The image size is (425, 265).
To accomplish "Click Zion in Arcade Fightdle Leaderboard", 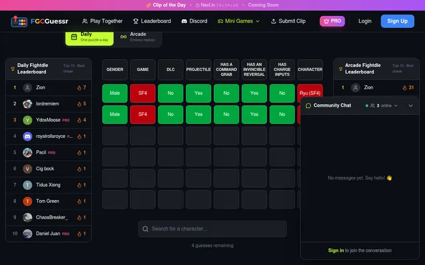I will point(369,87).
